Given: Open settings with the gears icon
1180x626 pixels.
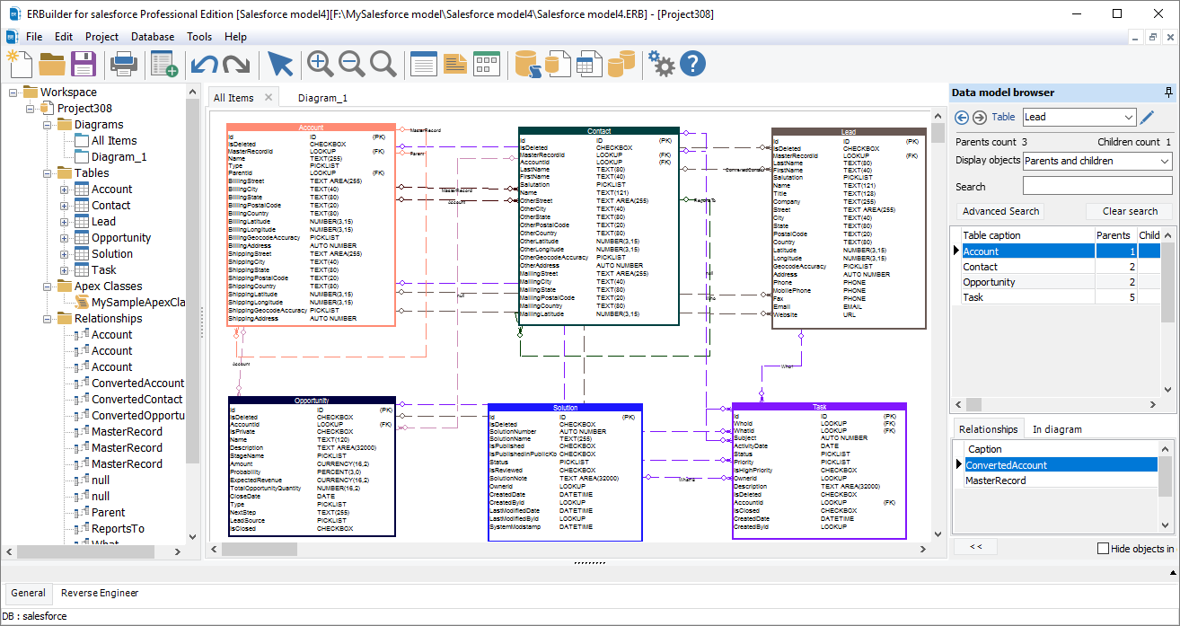Looking at the screenshot, I should point(662,64).
